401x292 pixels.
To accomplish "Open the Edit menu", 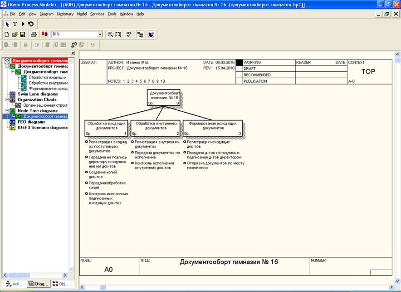I will [x=22, y=14].
